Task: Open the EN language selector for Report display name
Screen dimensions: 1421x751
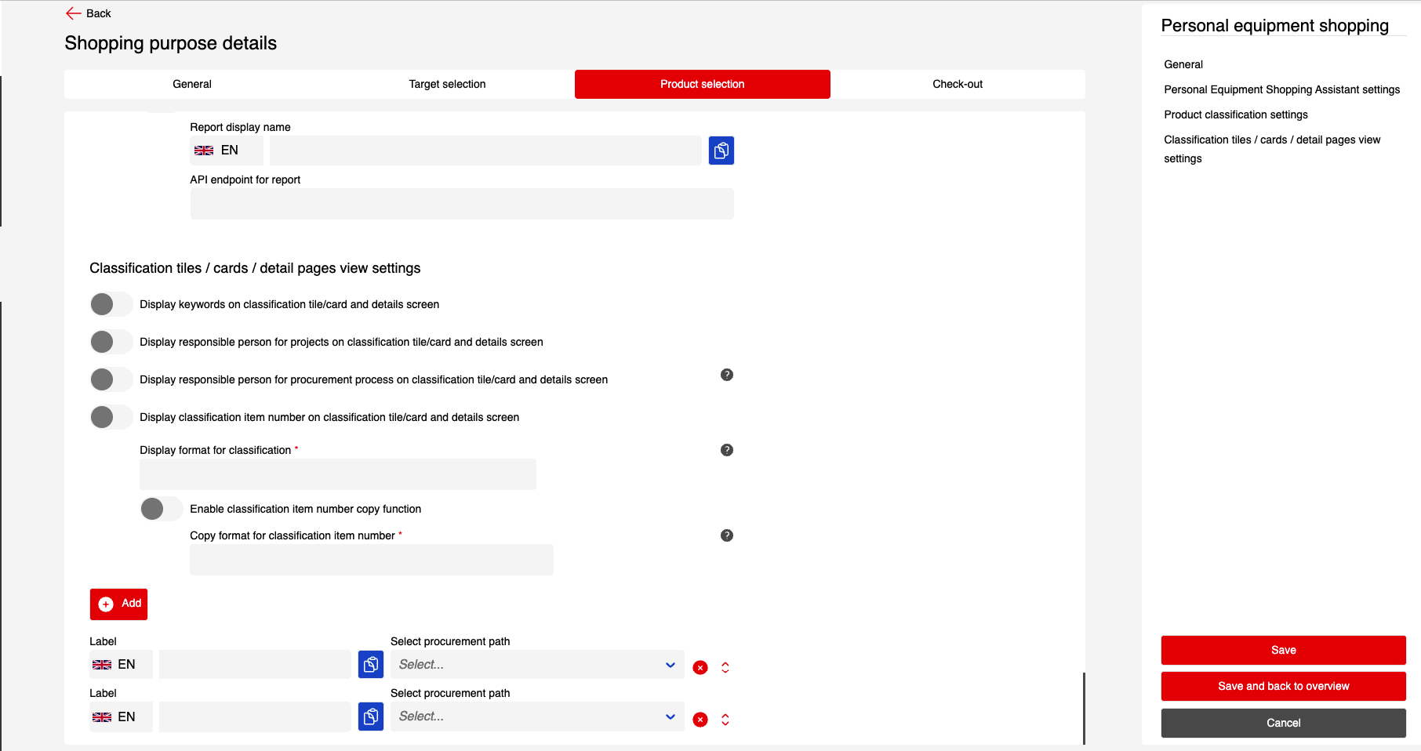Action: coord(226,151)
